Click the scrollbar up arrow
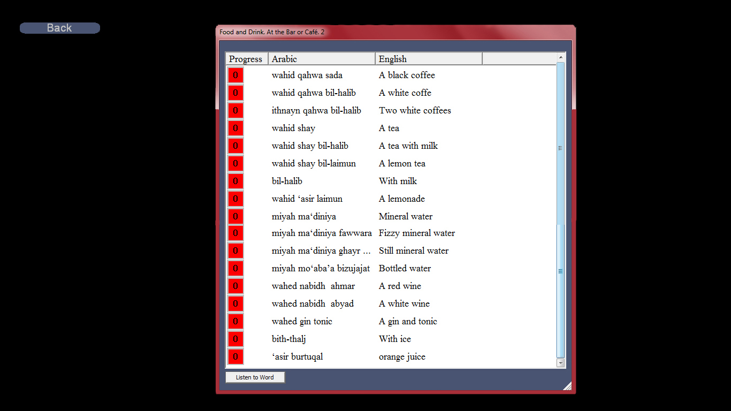 coord(561,57)
